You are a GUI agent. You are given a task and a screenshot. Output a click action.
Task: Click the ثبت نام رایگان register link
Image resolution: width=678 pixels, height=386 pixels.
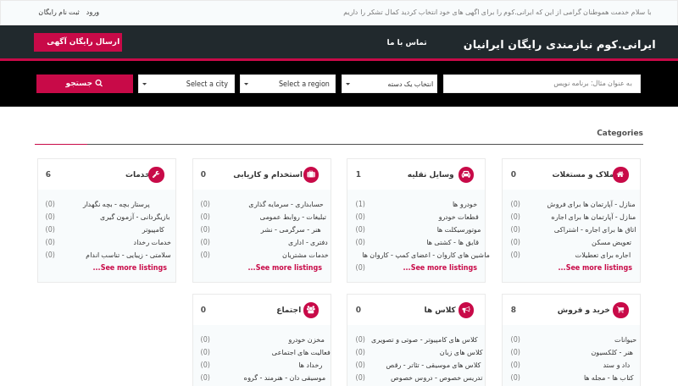(x=58, y=13)
